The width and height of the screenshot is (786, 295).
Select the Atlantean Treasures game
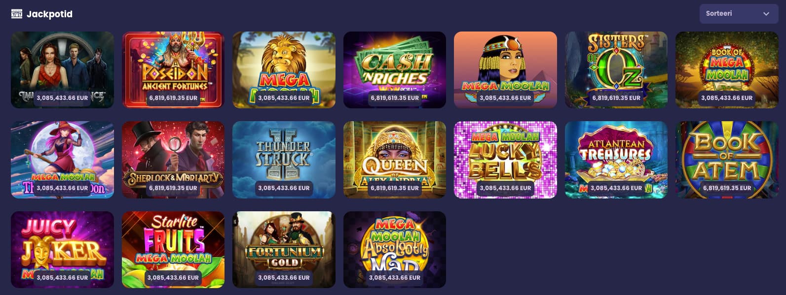click(x=616, y=160)
